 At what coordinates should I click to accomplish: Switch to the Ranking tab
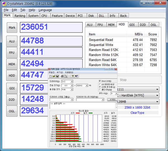pos(20,16)
